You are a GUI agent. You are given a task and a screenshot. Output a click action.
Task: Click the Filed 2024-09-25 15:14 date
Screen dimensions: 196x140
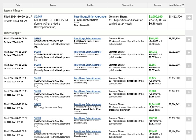[16, 104]
